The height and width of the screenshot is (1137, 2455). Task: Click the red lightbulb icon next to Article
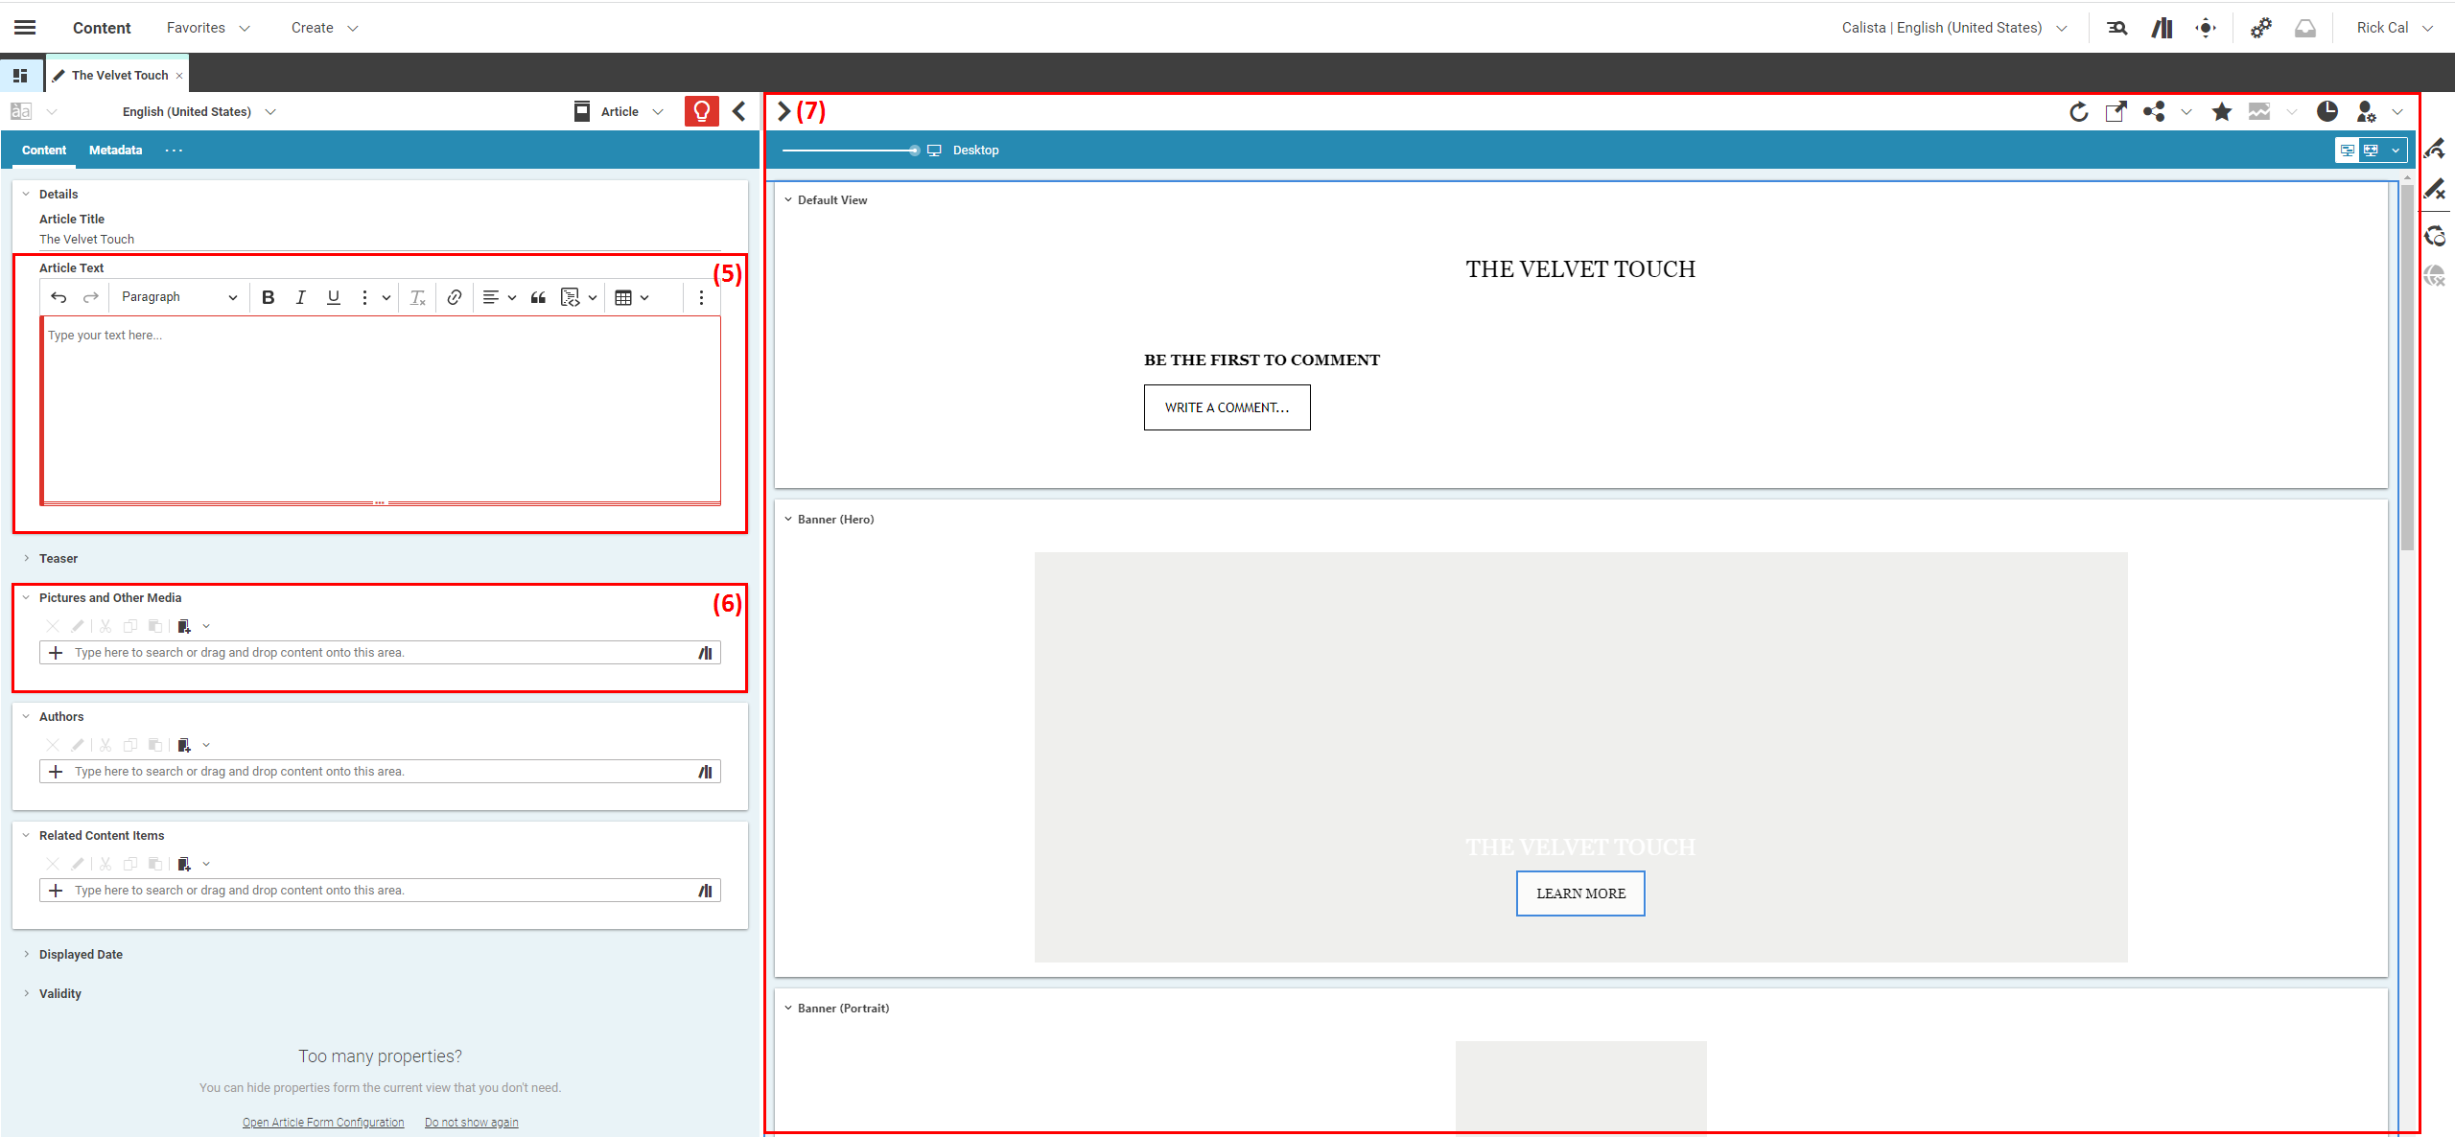click(x=702, y=110)
